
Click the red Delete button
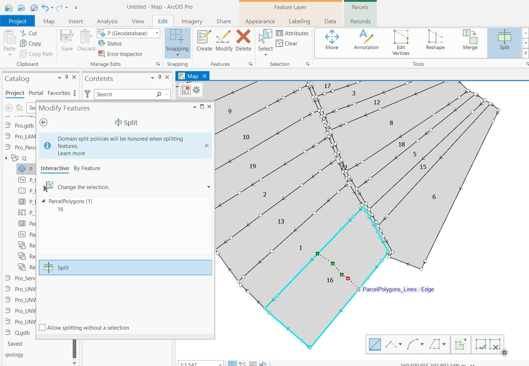(x=243, y=41)
